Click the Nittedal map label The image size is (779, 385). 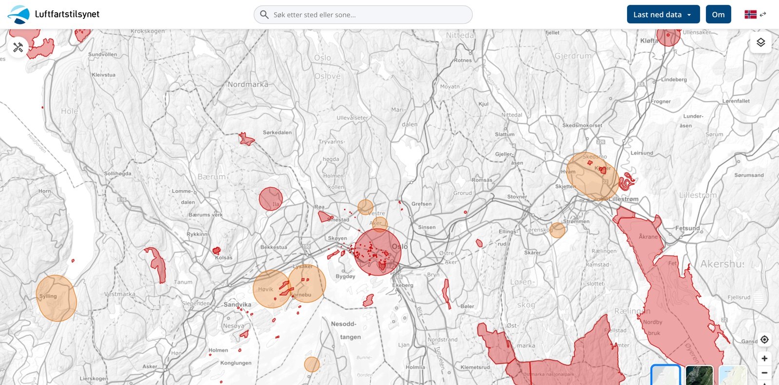(x=461, y=35)
